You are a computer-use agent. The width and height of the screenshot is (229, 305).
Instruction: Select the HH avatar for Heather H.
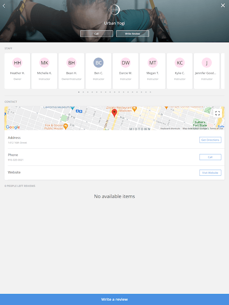(x=17, y=63)
